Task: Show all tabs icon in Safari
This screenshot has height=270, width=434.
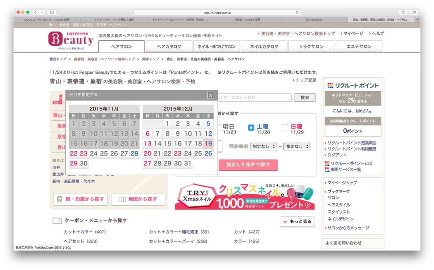Action: tap(414, 12)
